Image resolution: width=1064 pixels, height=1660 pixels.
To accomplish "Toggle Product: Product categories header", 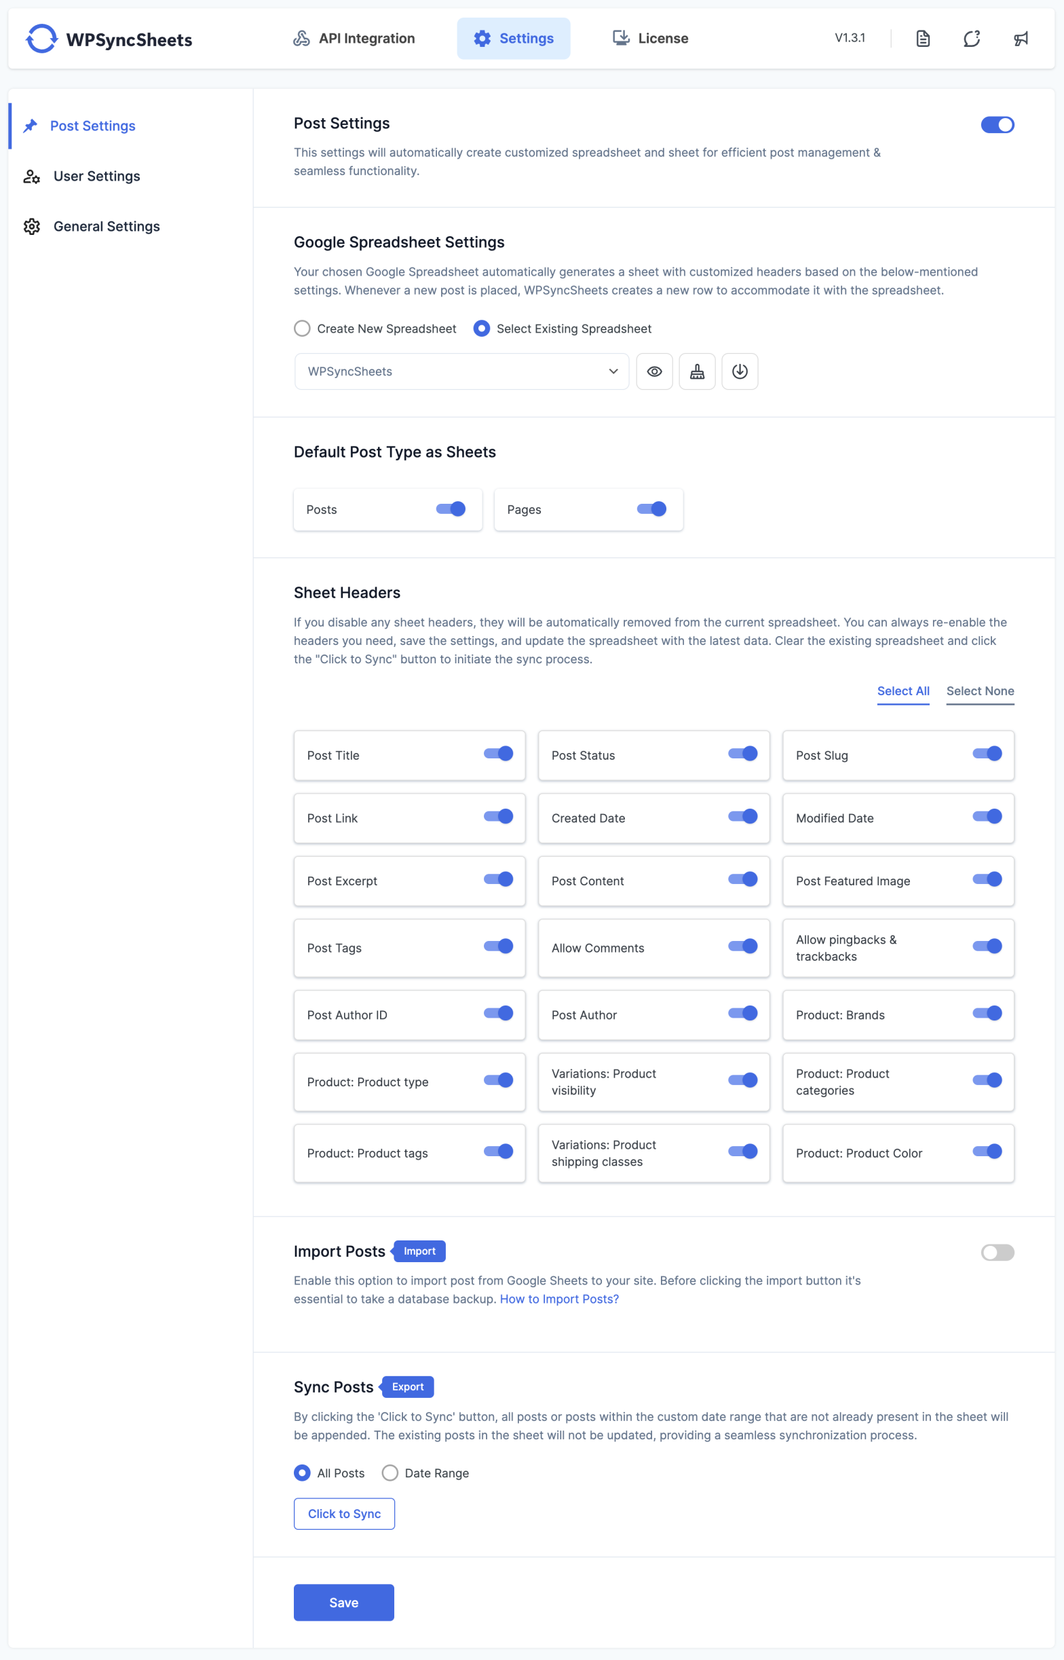I will pos(987,1081).
